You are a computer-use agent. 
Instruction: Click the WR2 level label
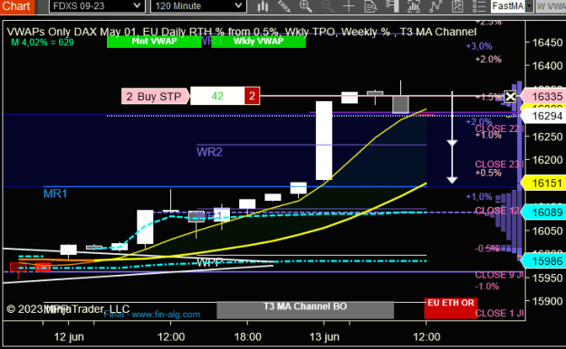point(209,152)
